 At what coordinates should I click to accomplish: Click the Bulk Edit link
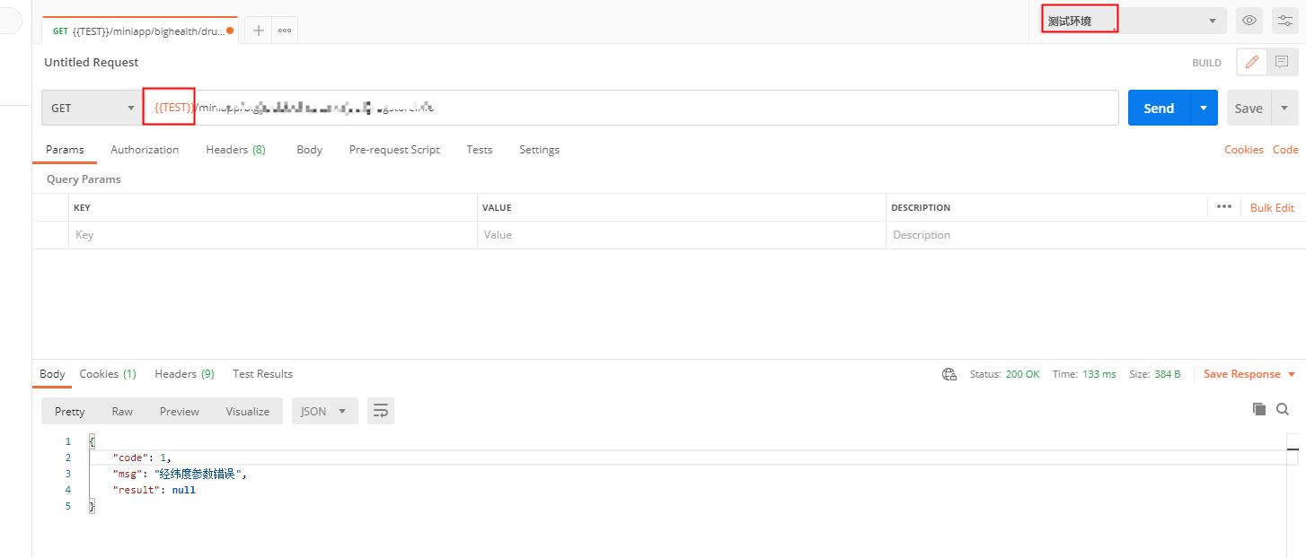coord(1272,207)
